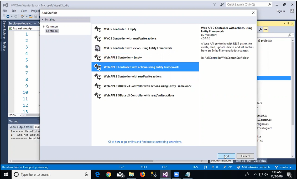Click Cancel in the Add Scaffold dialog
This screenshot has height=179, width=297.
click(245, 156)
